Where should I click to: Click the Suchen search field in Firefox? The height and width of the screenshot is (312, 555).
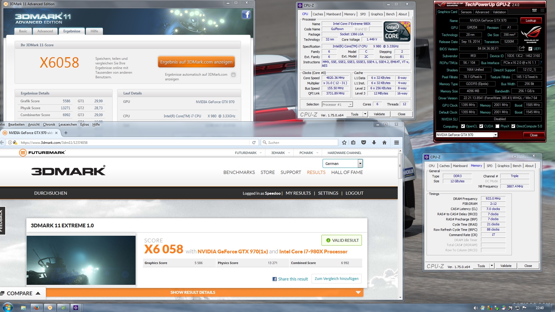[299, 142]
